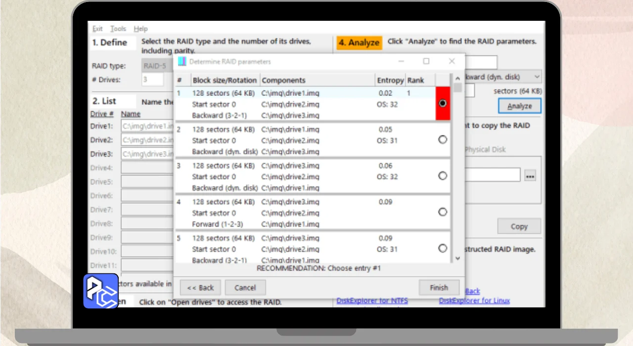
Task: Open the Tools menu
Action: (x=118, y=29)
